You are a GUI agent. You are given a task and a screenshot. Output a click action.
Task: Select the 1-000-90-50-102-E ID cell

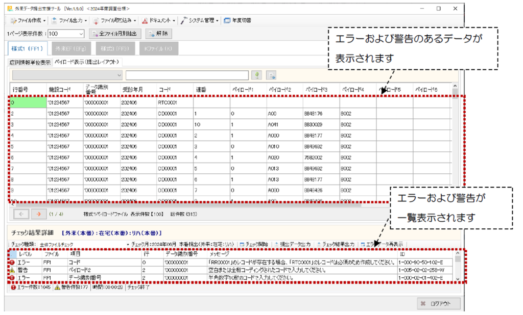(425, 262)
